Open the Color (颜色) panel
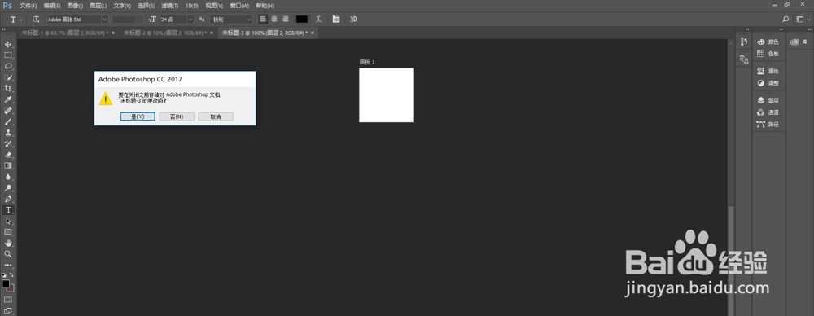The width and height of the screenshot is (814, 316). click(x=768, y=42)
